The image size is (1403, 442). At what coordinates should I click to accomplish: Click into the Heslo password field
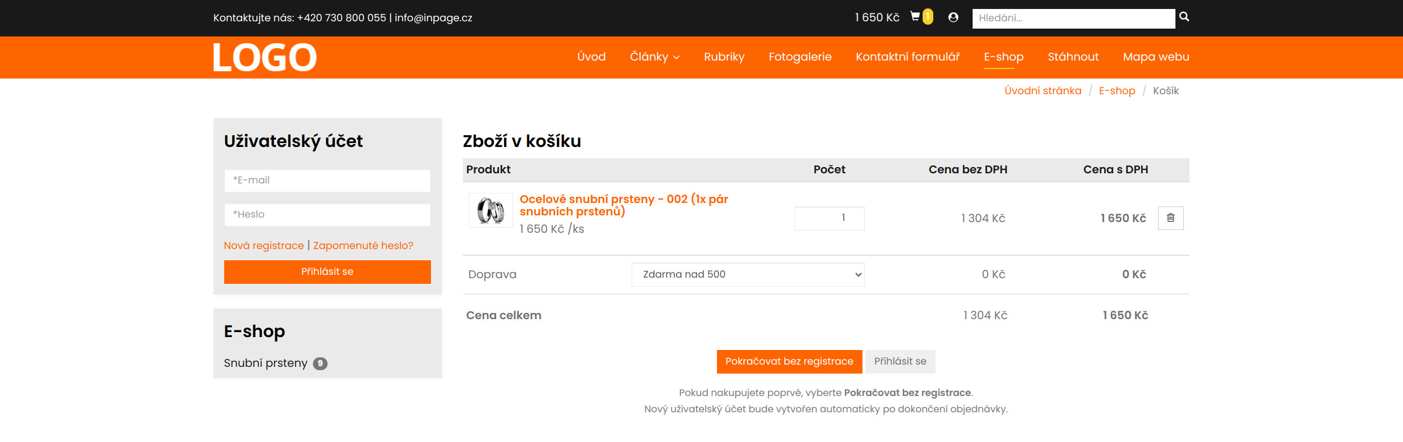327,215
